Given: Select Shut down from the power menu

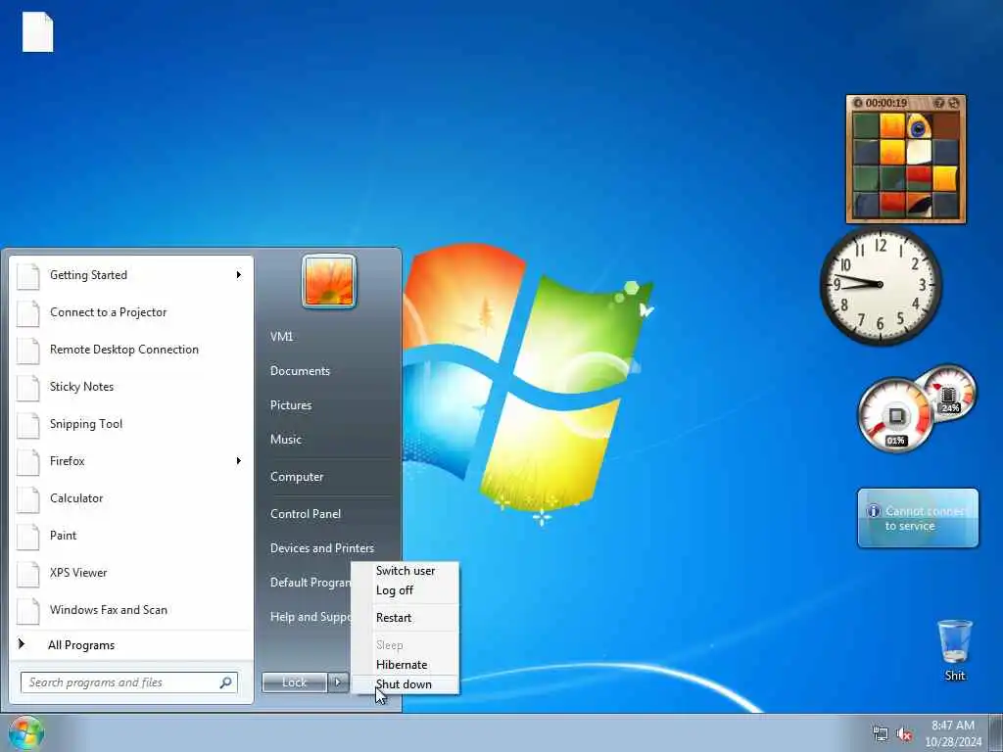Looking at the screenshot, I should tap(404, 684).
